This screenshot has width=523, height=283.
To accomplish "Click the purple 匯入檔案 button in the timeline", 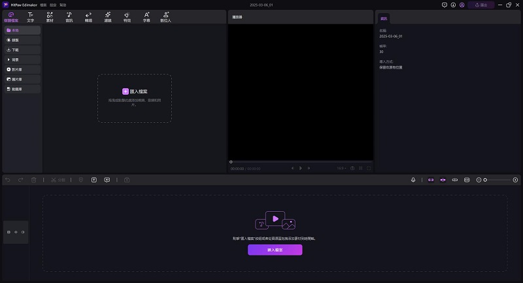I will click(x=275, y=250).
